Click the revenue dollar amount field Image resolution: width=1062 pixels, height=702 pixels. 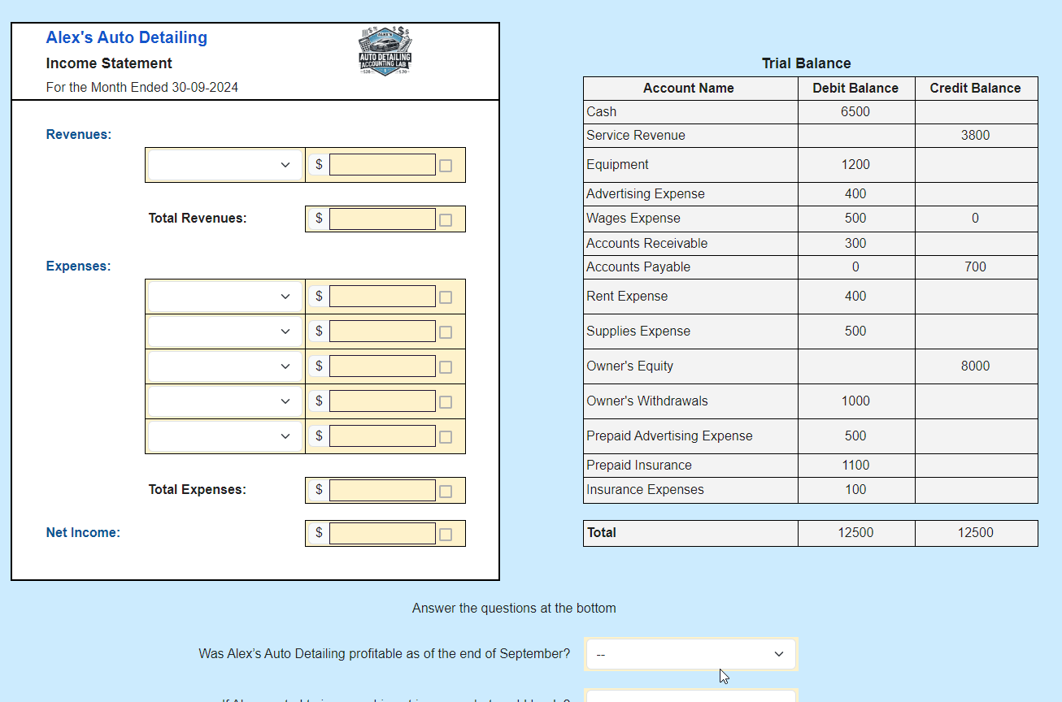coord(382,164)
